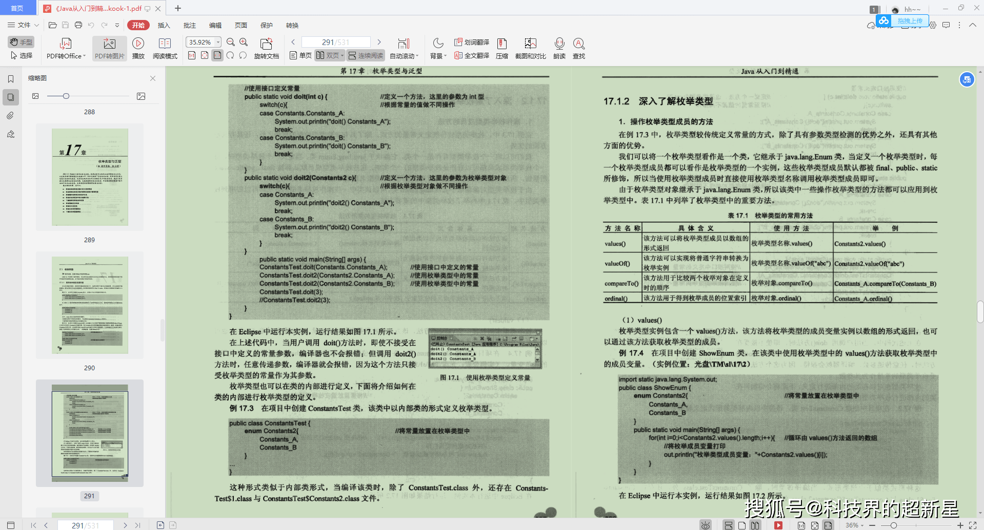Toggle eye-protection mode in status bar
The width and height of the screenshot is (984, 530).
[x=706, y=525]
